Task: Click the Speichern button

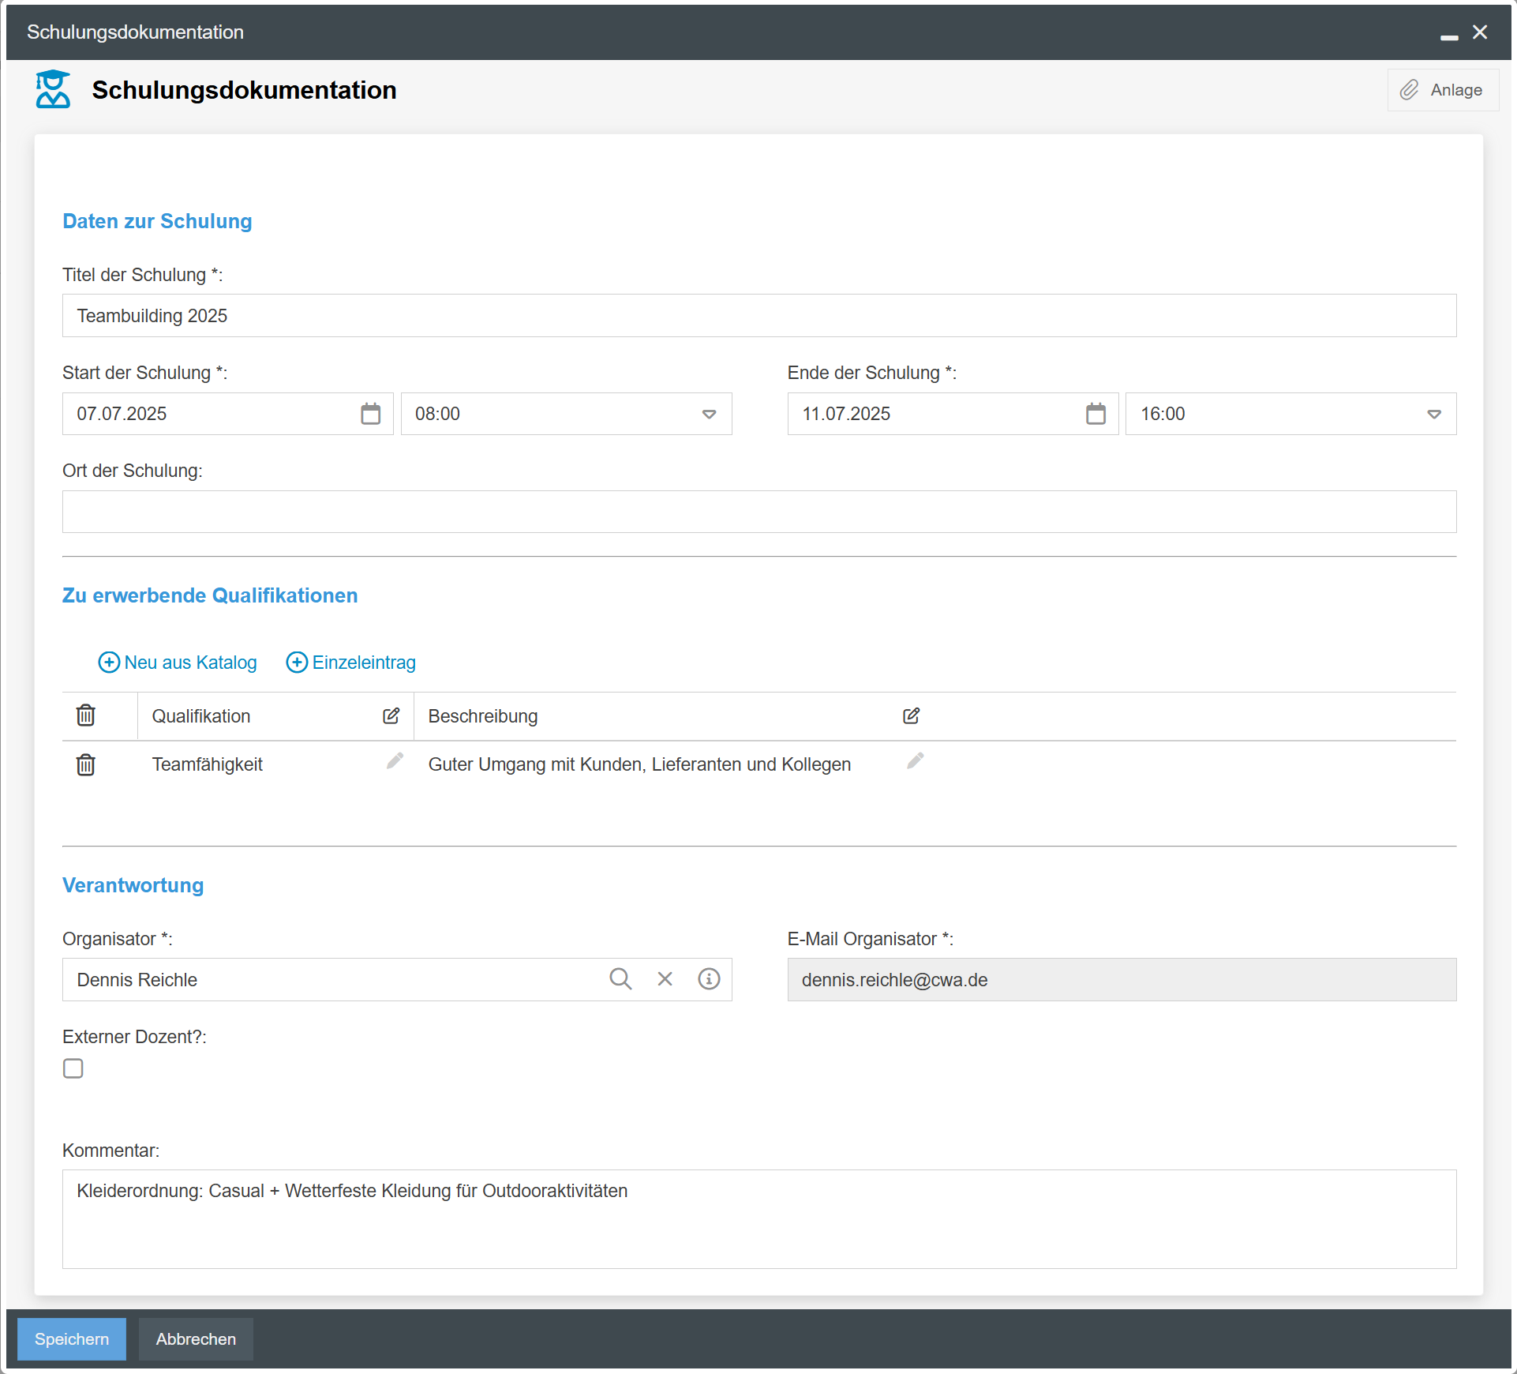Action: (x=71, y=1339)
